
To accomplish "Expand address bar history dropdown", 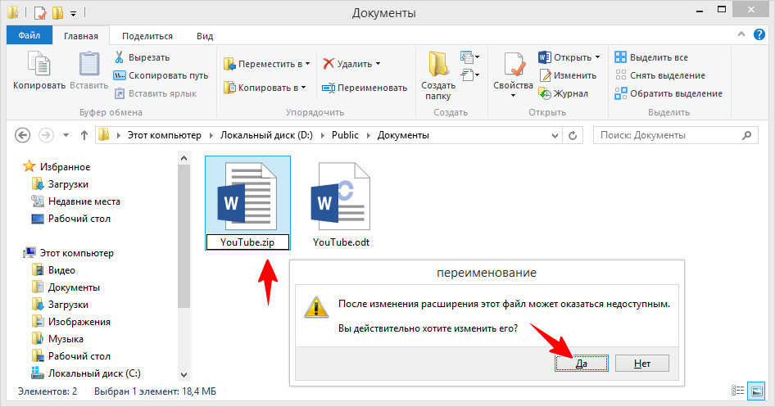I will (x=555, y=135).
